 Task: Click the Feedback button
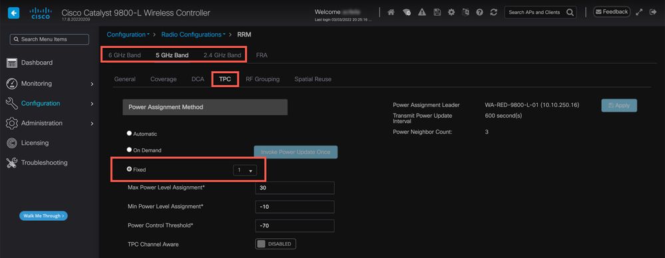(x=612, y=12)
